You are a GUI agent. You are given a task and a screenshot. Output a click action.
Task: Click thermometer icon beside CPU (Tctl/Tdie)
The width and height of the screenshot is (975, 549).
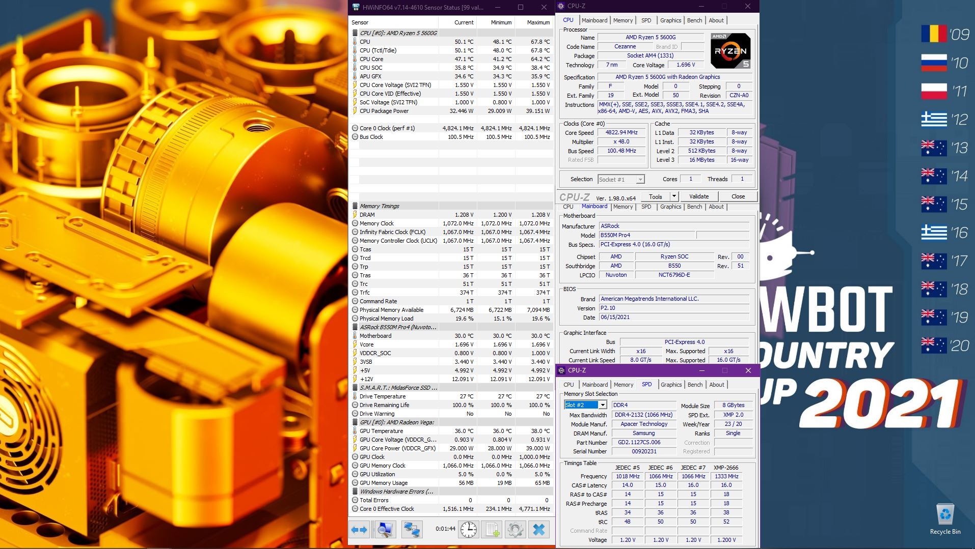coord(355,50)
